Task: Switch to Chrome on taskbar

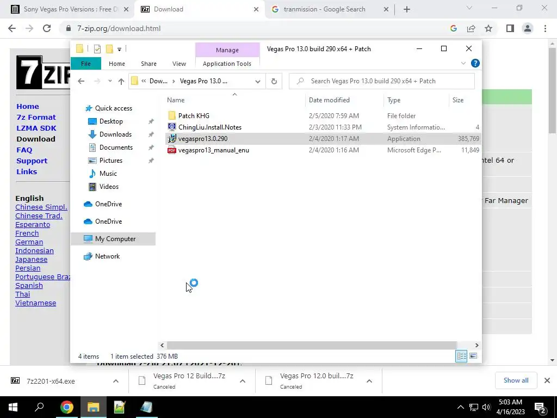Action: click(66, 407)
